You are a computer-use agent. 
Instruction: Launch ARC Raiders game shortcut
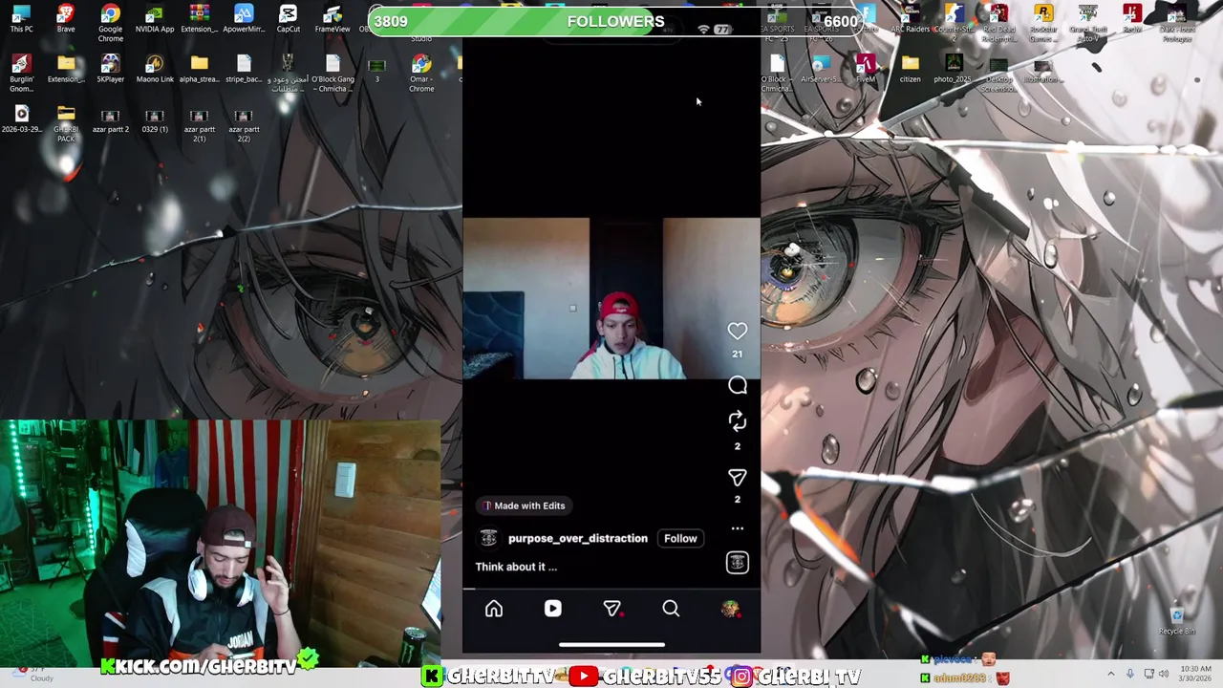(910, 19)
